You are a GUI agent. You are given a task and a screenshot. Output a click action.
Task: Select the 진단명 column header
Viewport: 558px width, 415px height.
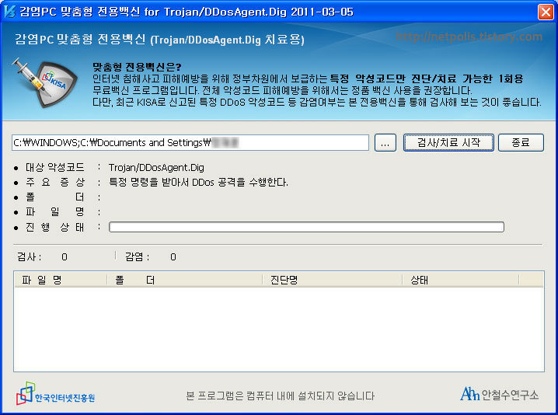point(333,280)
